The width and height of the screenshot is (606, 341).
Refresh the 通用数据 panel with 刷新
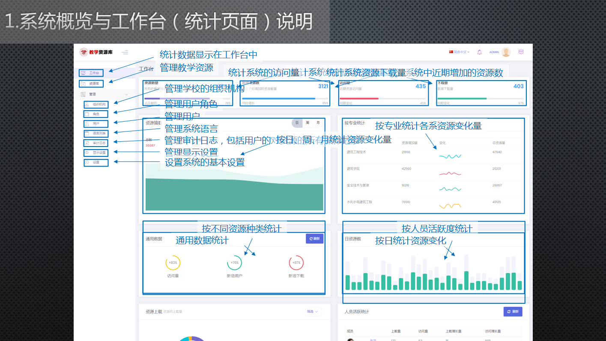pos(314,239)
